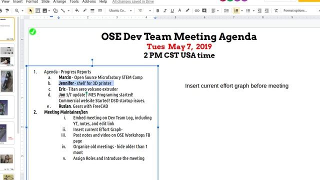Viewport: 320px width, 180px height.
Task: Click the Eric Titan aero volcano extruder line
Action: point(88,89)
